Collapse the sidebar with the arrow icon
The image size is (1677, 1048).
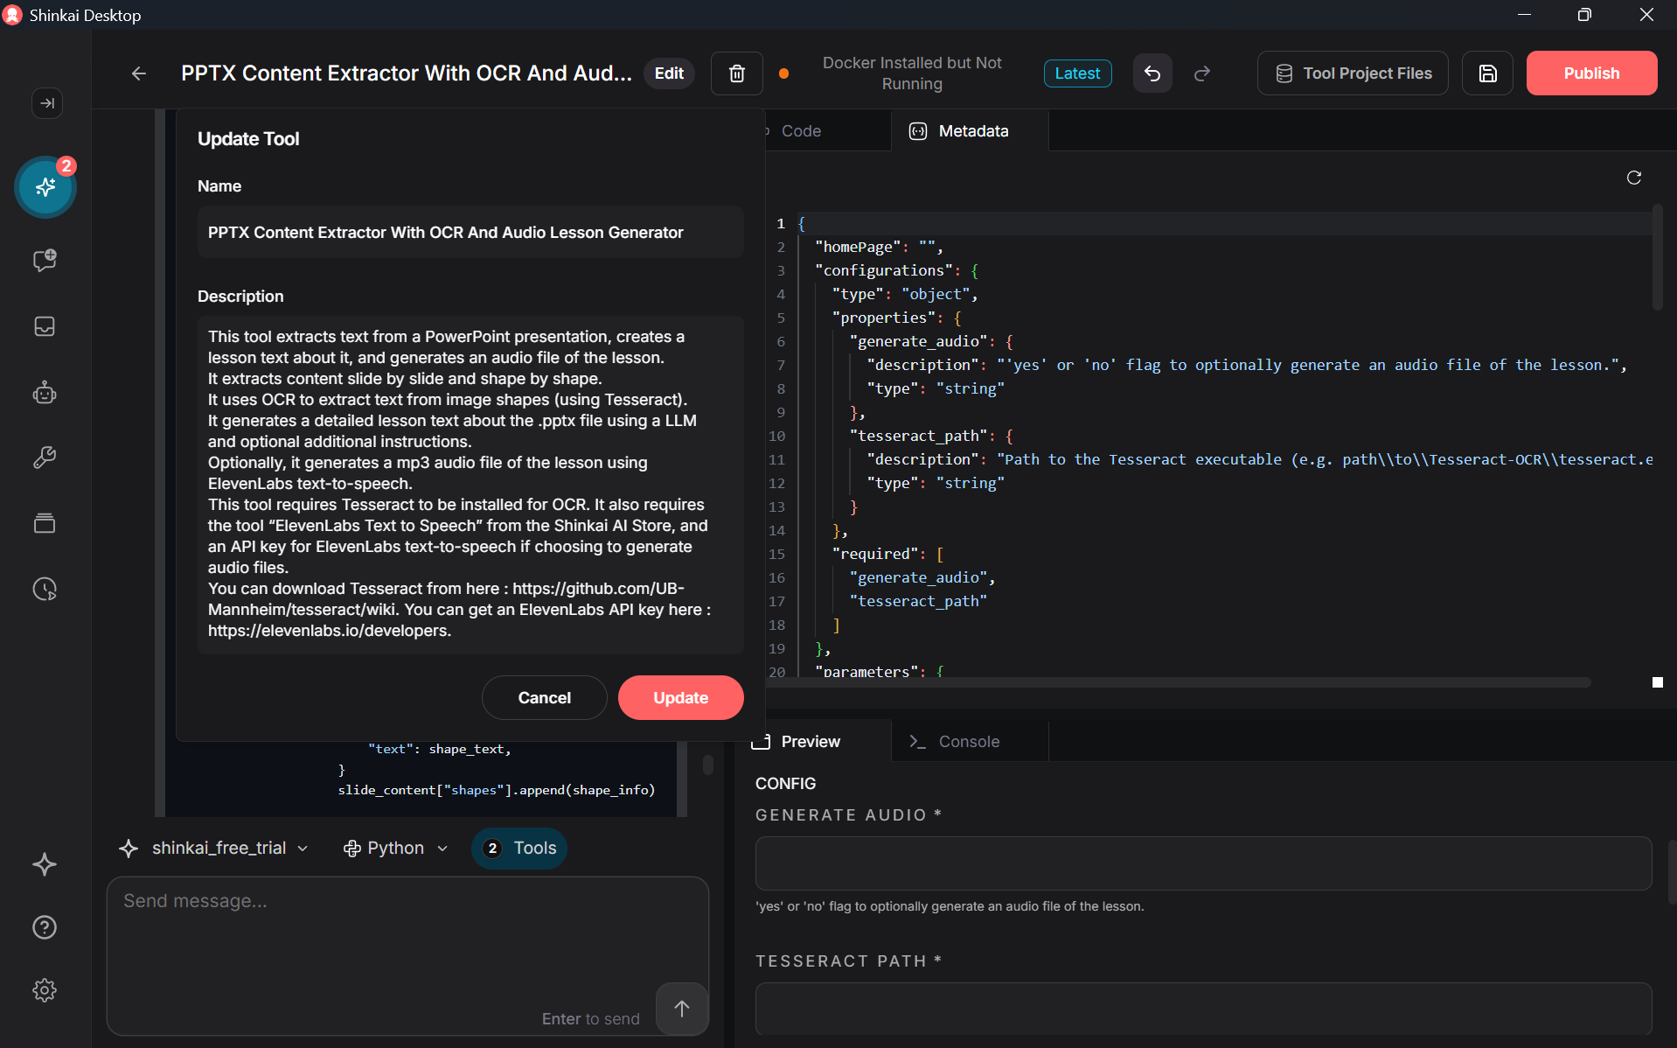pyautogui.click(x=47, y=103)
